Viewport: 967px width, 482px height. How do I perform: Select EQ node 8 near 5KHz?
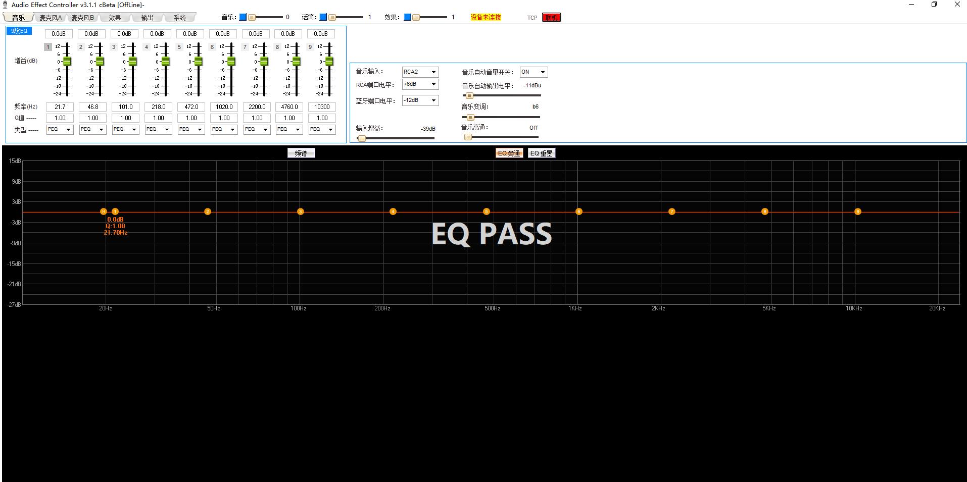click(764, 211)
